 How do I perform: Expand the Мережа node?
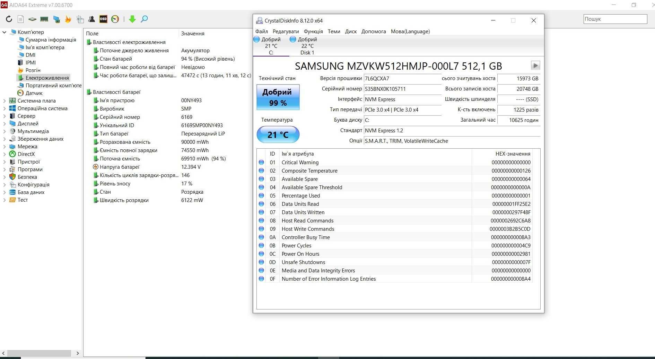[x=4, y=146]
